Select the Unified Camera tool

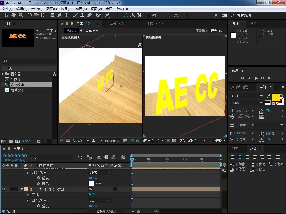click(37, 15)
